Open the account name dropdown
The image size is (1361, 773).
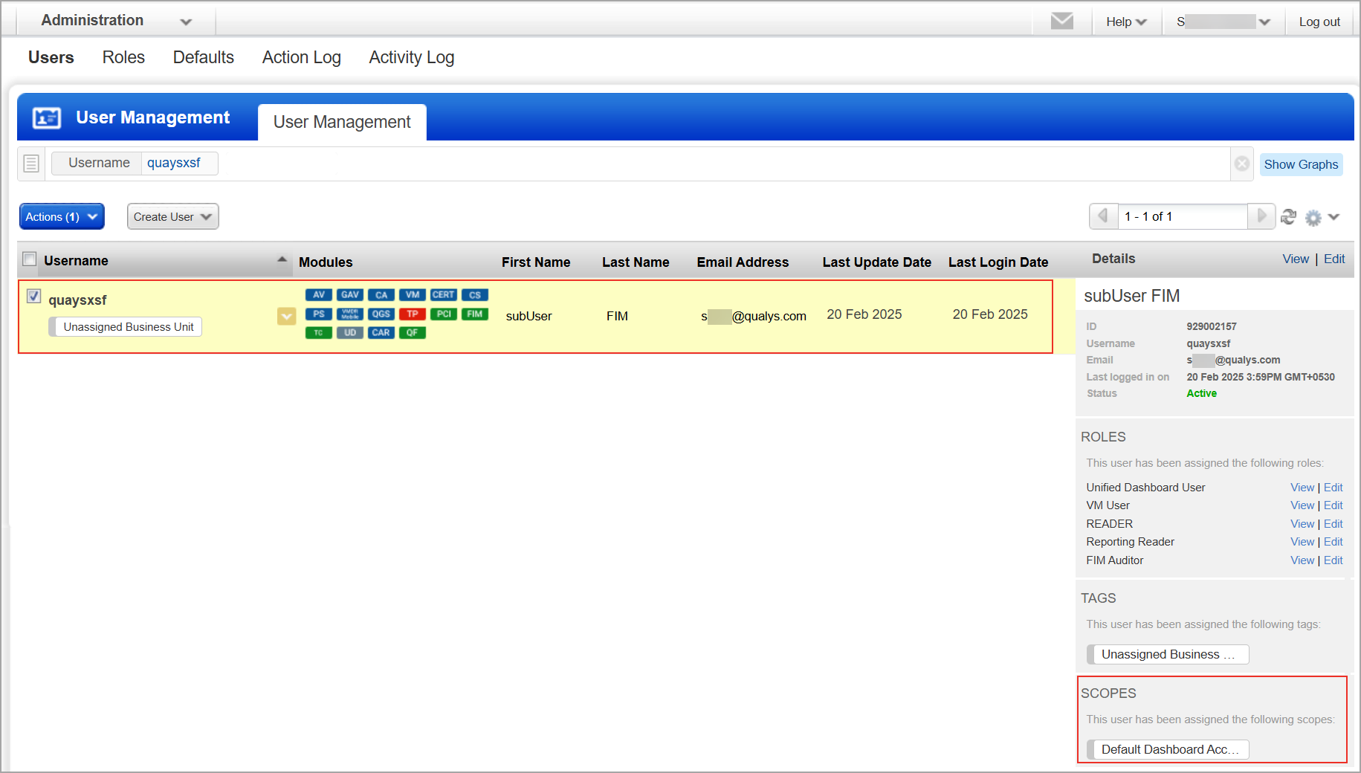tap(1223, 22)
